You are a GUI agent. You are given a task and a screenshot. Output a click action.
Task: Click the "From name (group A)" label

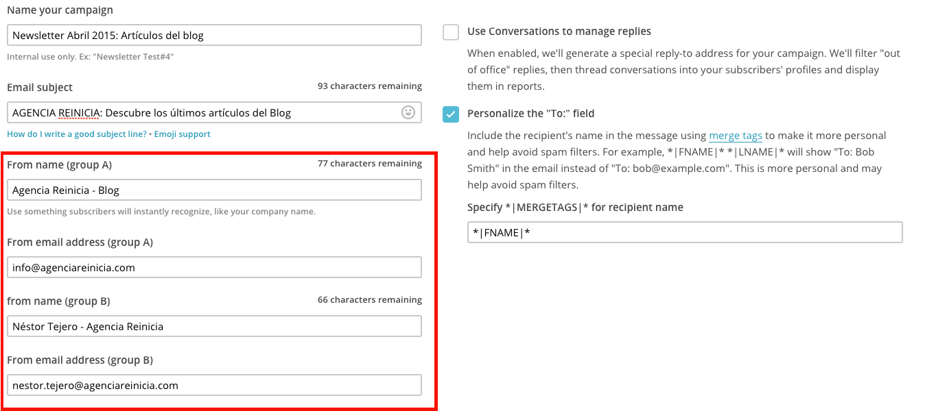(x=59, y=165)
